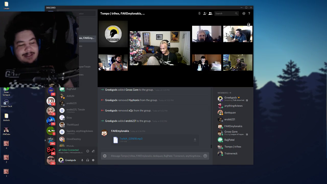Open help via the question mark icon

coord(249,14)
